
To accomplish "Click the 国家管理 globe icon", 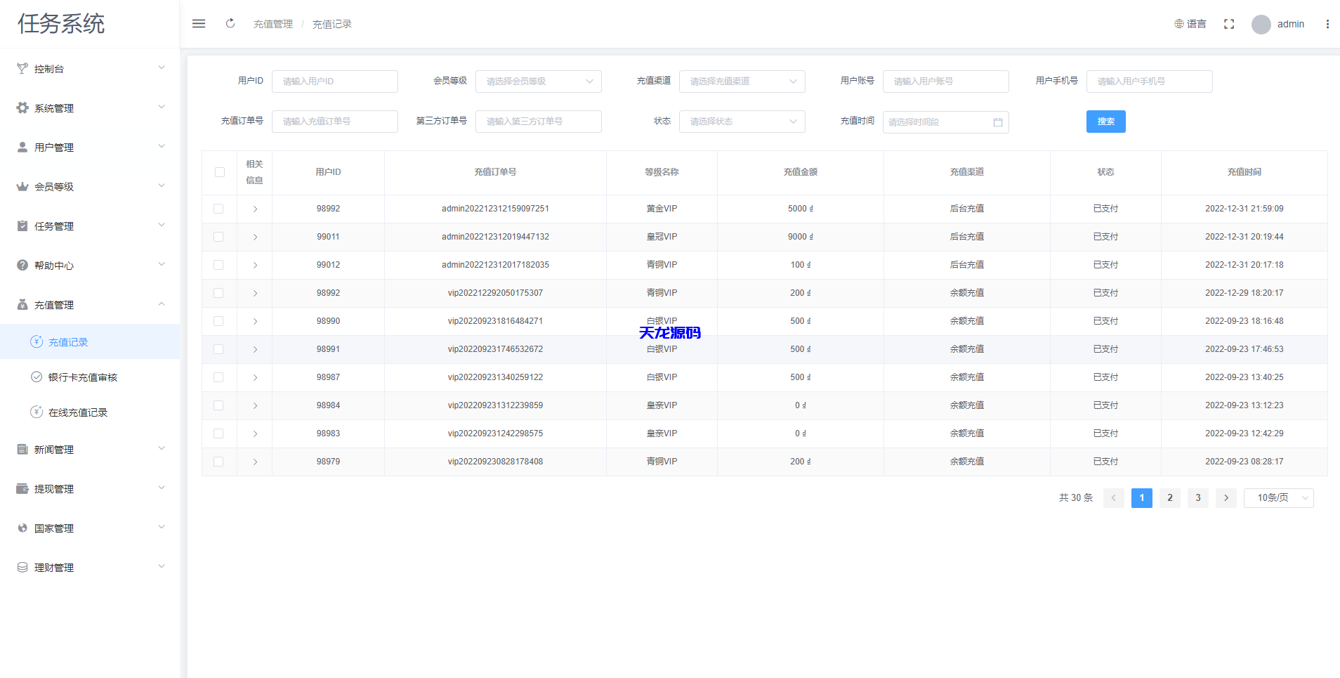I will 22,528.
